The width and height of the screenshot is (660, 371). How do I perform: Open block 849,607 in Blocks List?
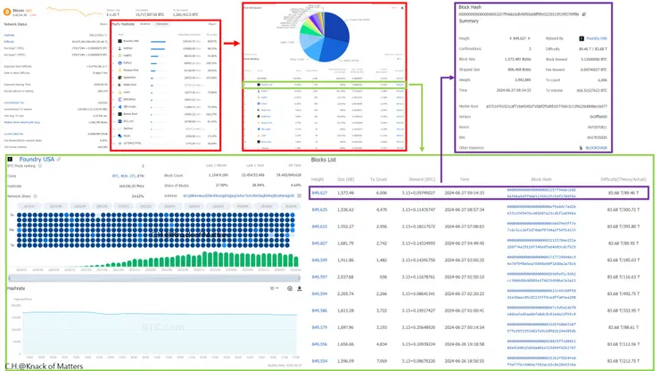[x=319, y=243]
